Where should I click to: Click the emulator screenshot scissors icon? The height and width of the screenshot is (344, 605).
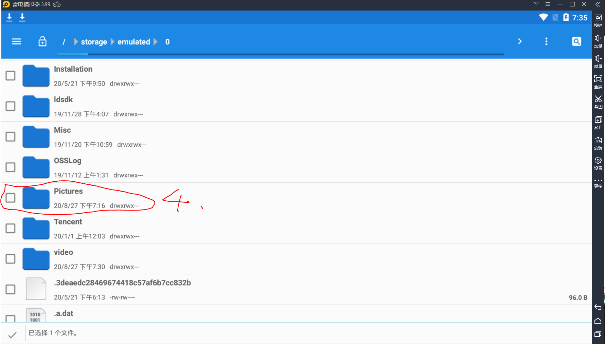[x=598, y=101]
